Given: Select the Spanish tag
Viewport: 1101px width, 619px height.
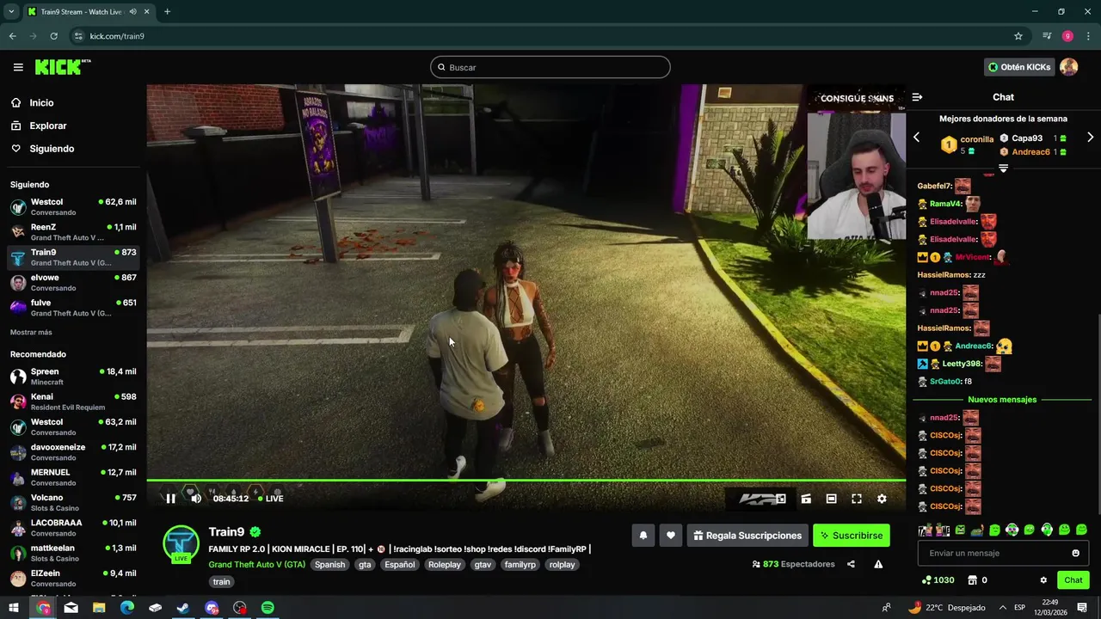Looking at the screenshot, I should (329, 565).
